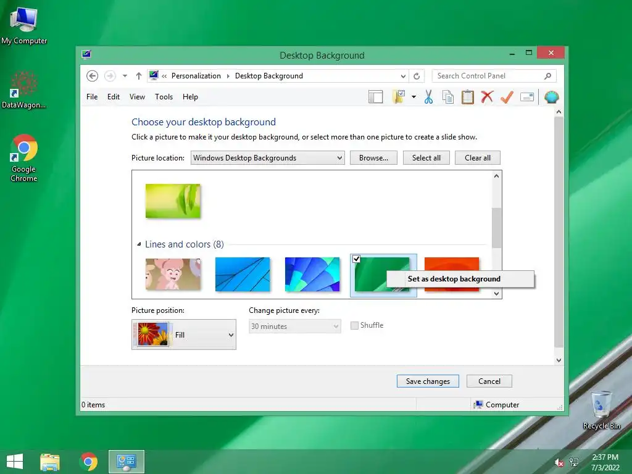The height and width of the screenshot is (474, 632).
Task: Click Personalization in the breadcrumb
Action: coord(196,76)
